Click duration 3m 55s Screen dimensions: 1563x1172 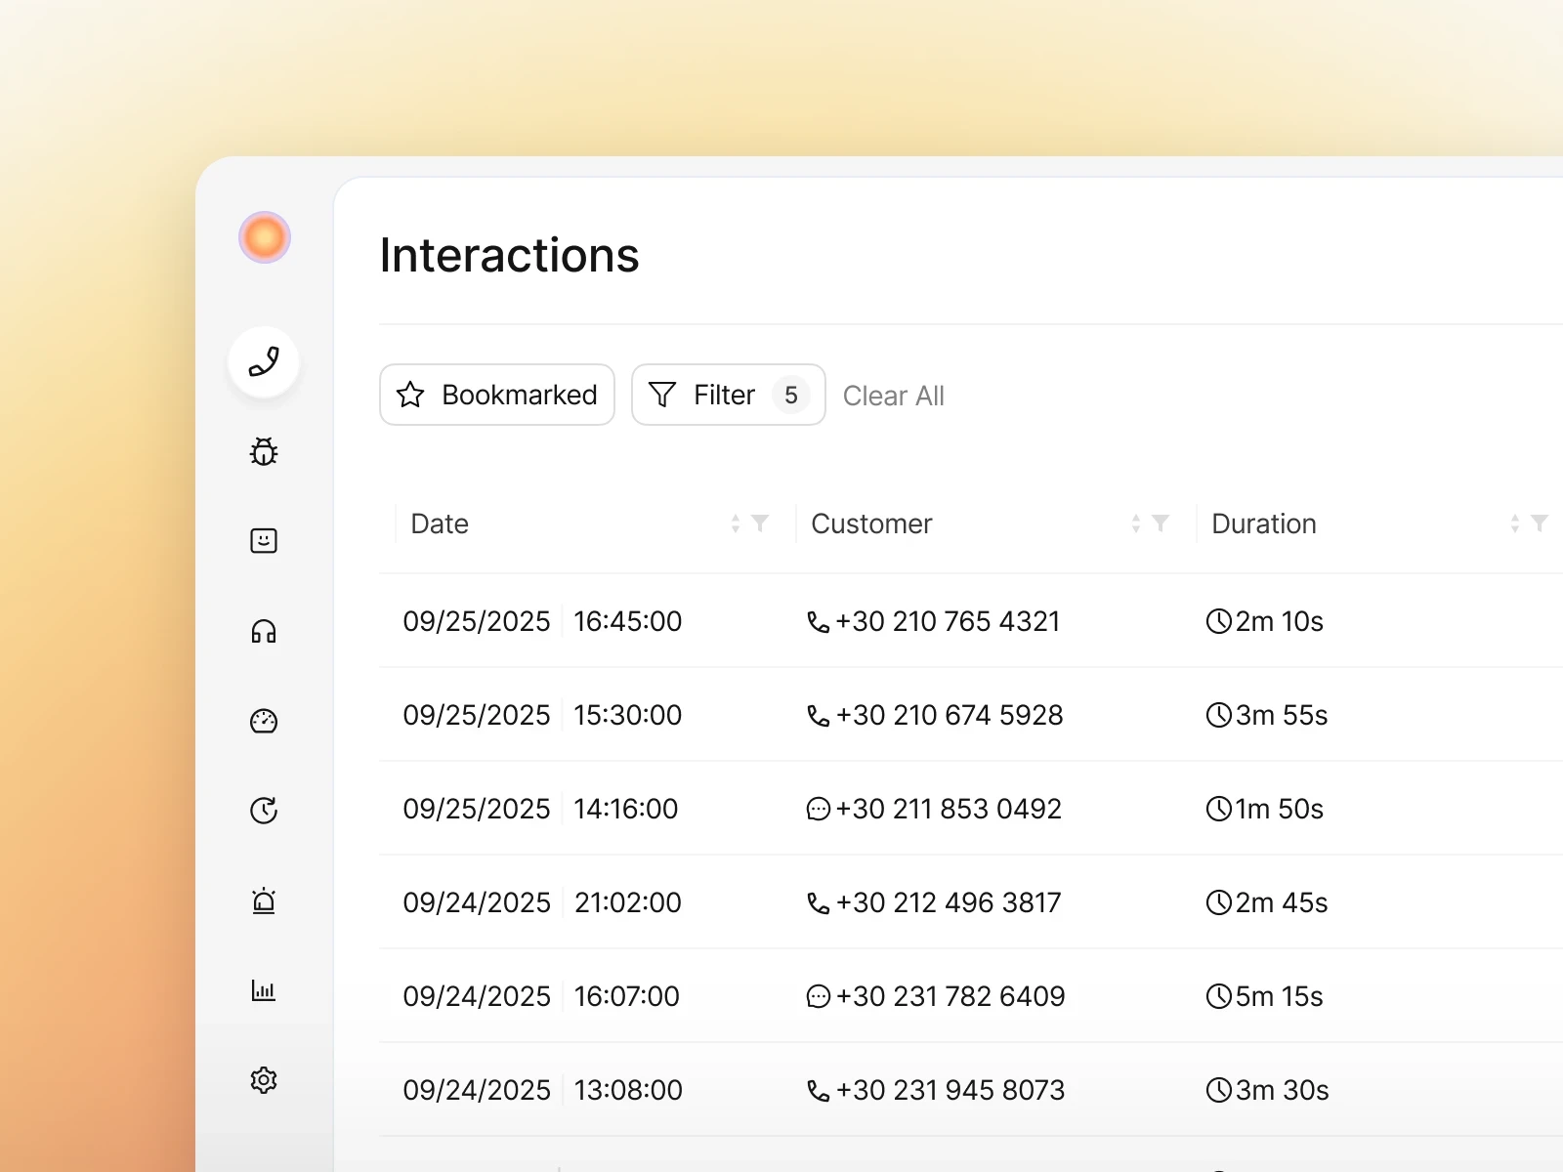click(x=1282, y=715)
